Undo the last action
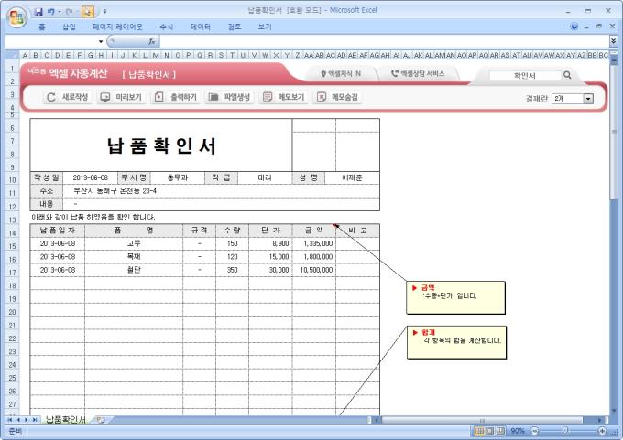Viewport: 623px width, 440px height. coord(51,12)
